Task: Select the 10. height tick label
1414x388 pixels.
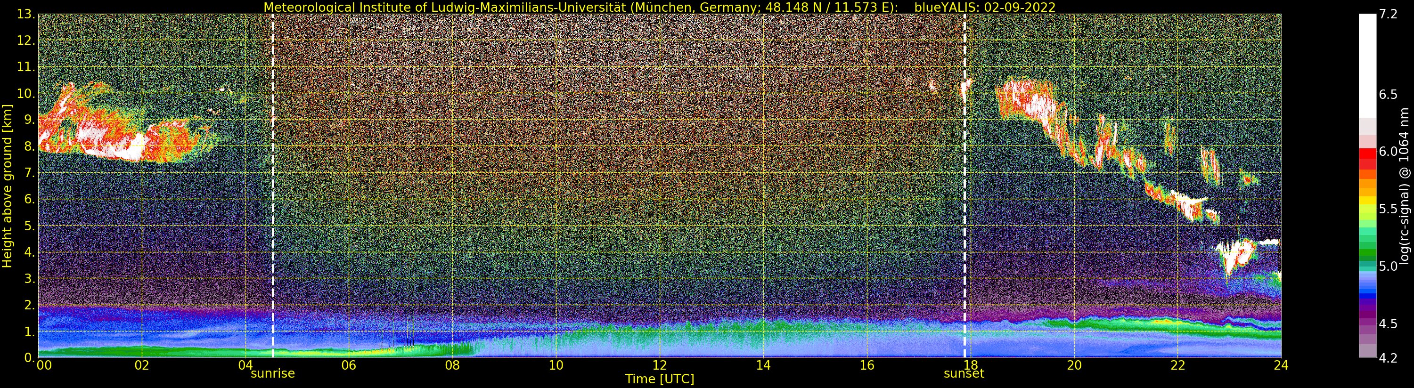Action: click(x=26, y=93)
